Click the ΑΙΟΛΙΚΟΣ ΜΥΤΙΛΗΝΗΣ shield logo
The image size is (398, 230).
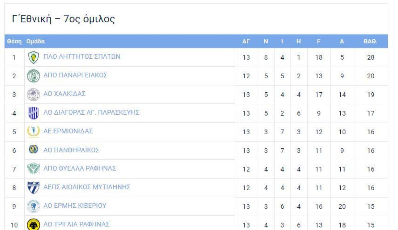(34, 188)
